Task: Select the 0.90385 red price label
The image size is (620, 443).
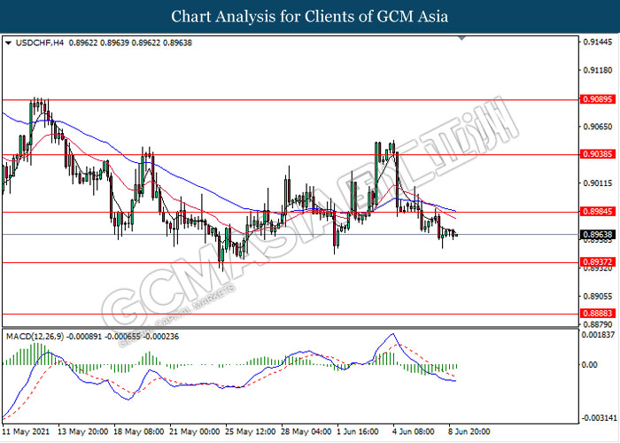Action: (x=597, y=154)
